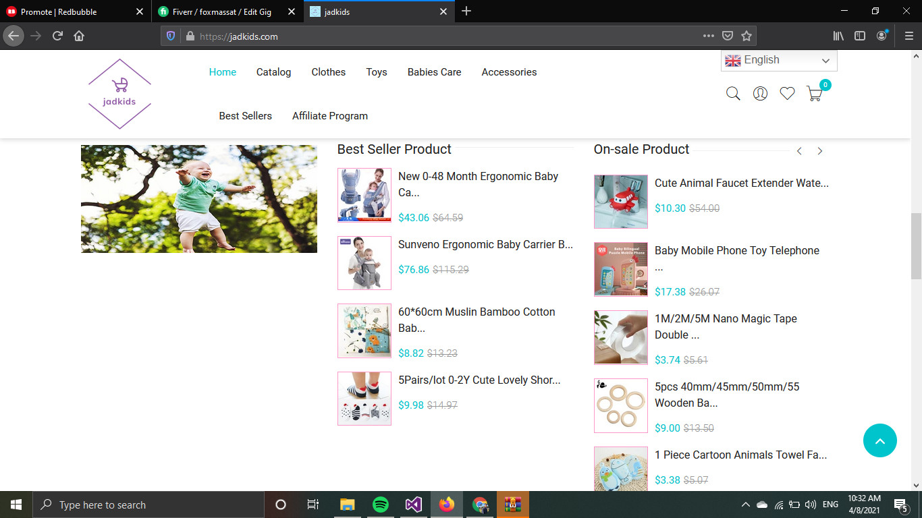Open 1 Piece Cartoon Animals Towel link
Image resolution: width=922 pixels, height=518 pixels.
[x=741, y=455]
